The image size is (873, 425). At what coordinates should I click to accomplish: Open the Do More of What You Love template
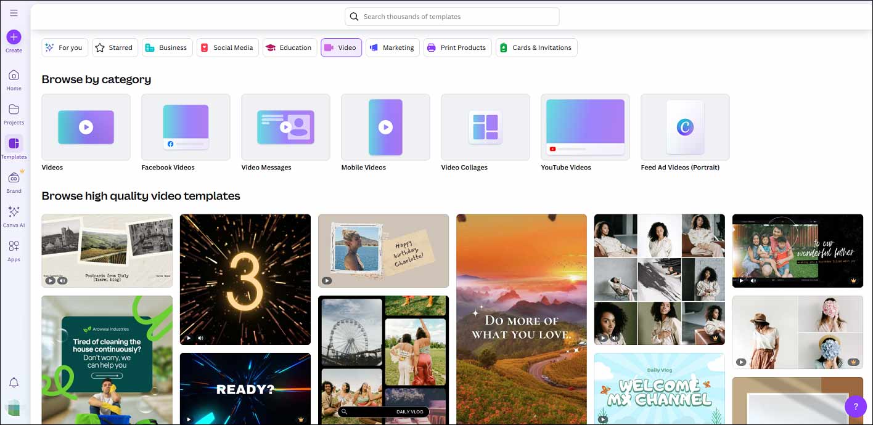(521, 318)
